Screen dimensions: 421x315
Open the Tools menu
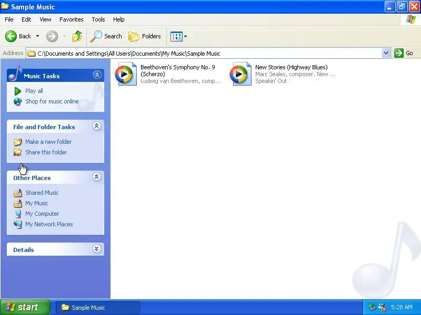pyautogui.click(x=98, y=19)
